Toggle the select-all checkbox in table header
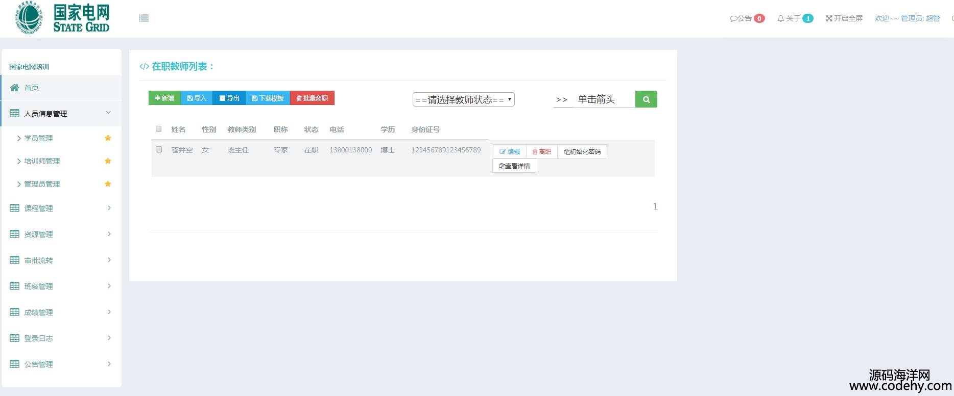The image size is (954, 396). [x=158, y=129]
